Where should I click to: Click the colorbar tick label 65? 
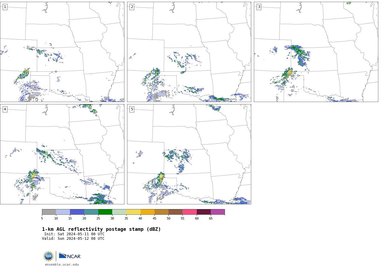pos(211,219)
